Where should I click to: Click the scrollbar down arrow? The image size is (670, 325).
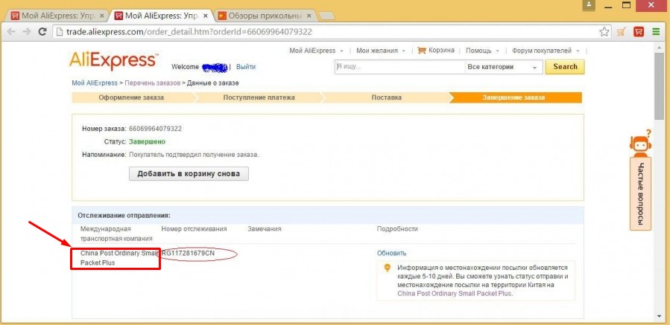(659, 316)
